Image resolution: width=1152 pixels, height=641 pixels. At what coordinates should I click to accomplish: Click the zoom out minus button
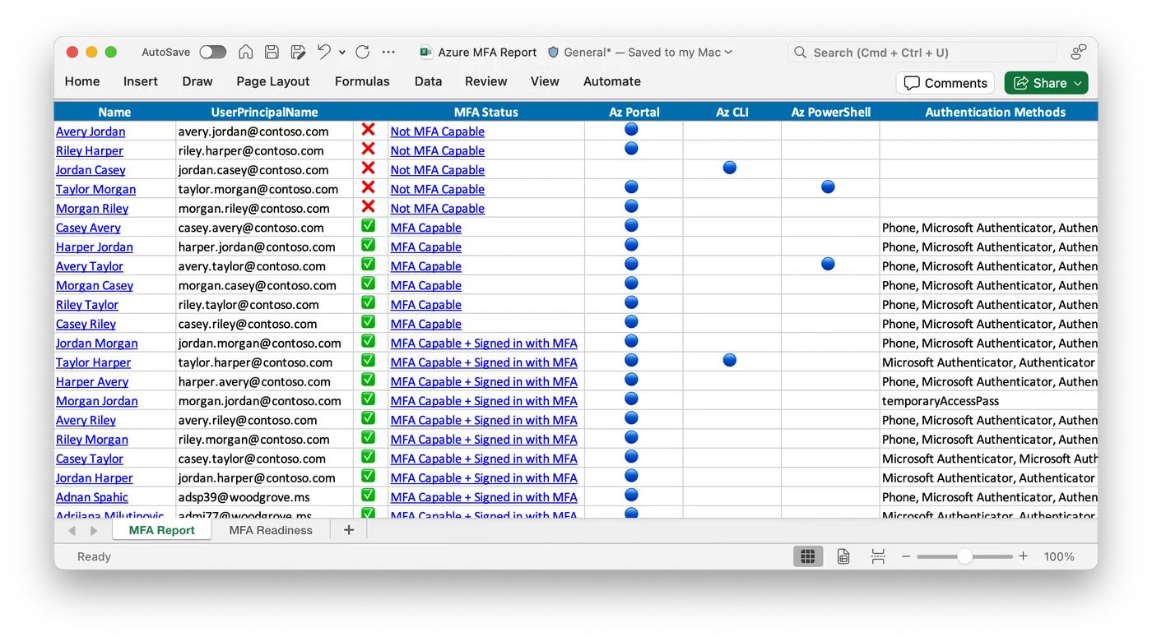click(x=906, y=556)
